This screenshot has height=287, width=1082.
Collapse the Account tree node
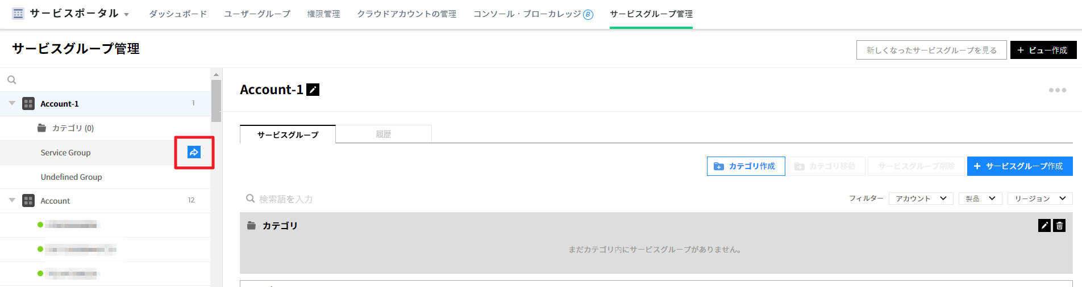click(x=12, y=200)
